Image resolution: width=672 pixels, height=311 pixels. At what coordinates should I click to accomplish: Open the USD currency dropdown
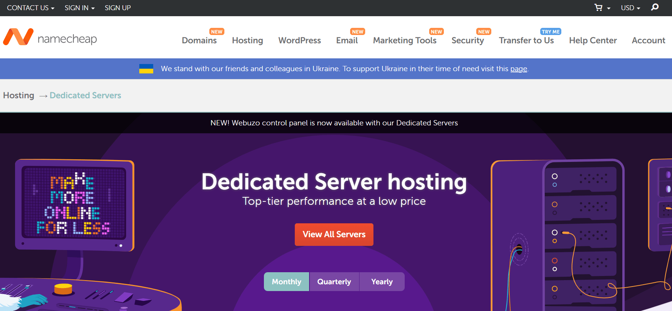click(631, 8)
